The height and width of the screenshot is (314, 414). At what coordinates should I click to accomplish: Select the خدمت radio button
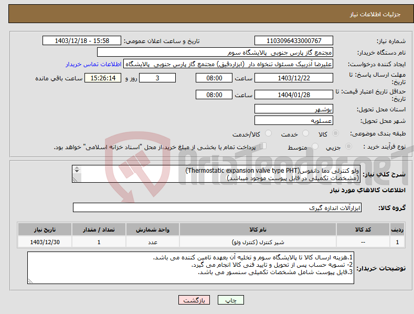(x=305, y=133)
